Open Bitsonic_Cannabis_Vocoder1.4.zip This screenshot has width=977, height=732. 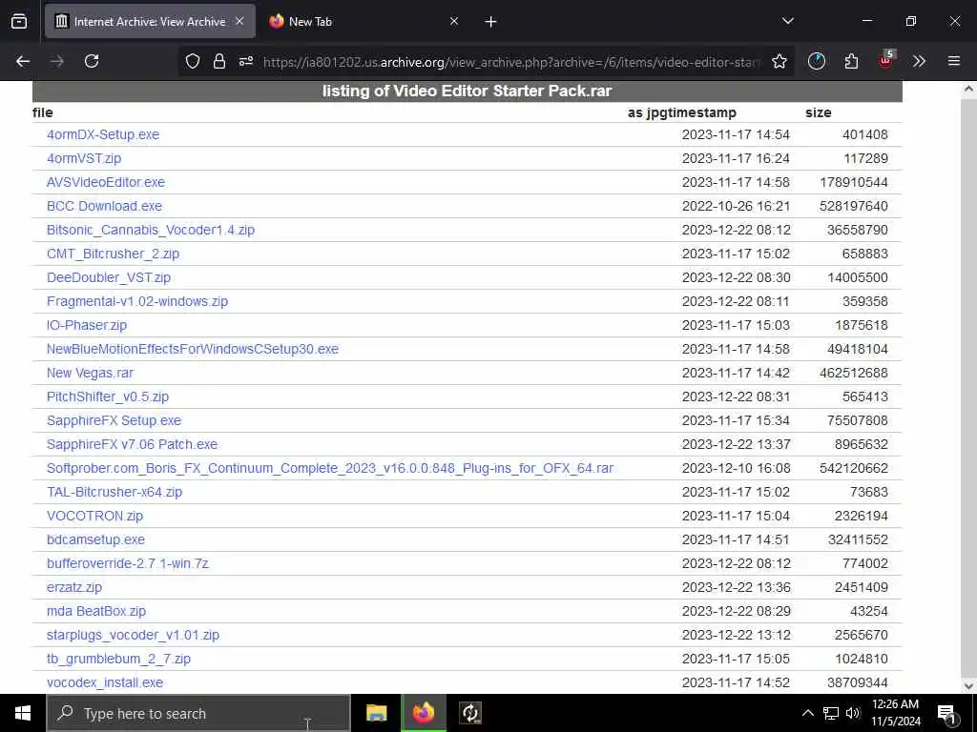click(x=151, y=230)
